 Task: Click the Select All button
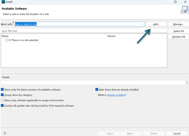point(178,31)
